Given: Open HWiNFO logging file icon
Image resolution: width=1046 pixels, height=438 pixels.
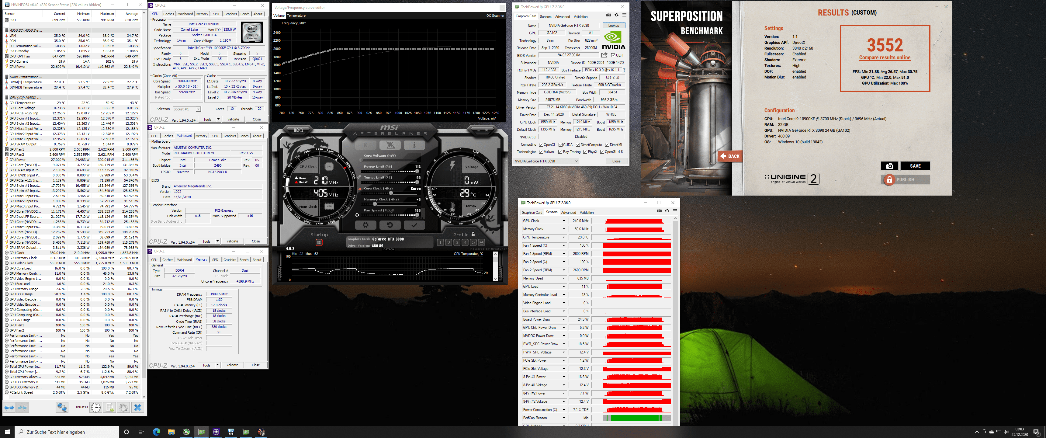Looking at the screenshot, I should 110,408.
